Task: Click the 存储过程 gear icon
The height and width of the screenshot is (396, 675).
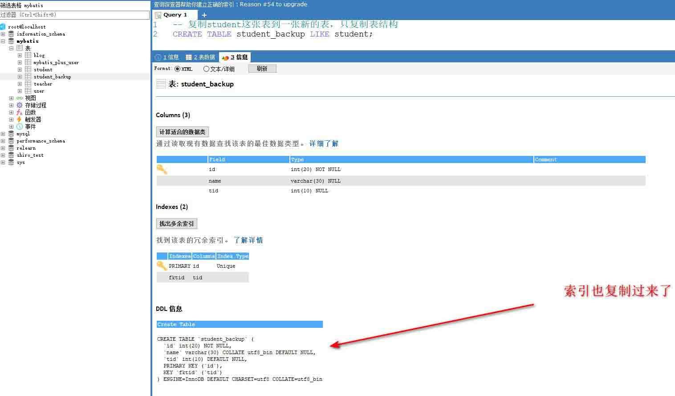Action: 20,105
